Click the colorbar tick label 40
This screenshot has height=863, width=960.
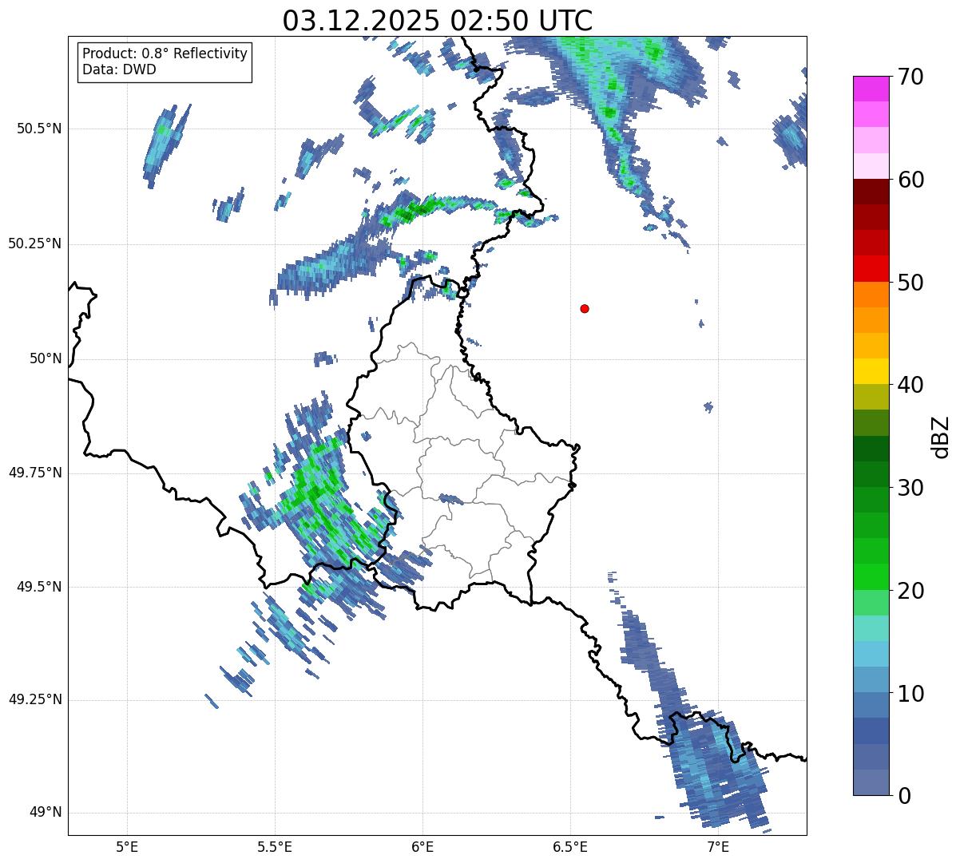[x=910, y=385]
